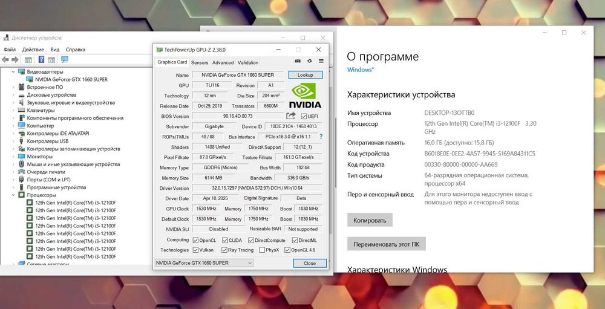Toggle the UEFI checkbox
This screenshot has height=309, width=605.
coord(304,116)
